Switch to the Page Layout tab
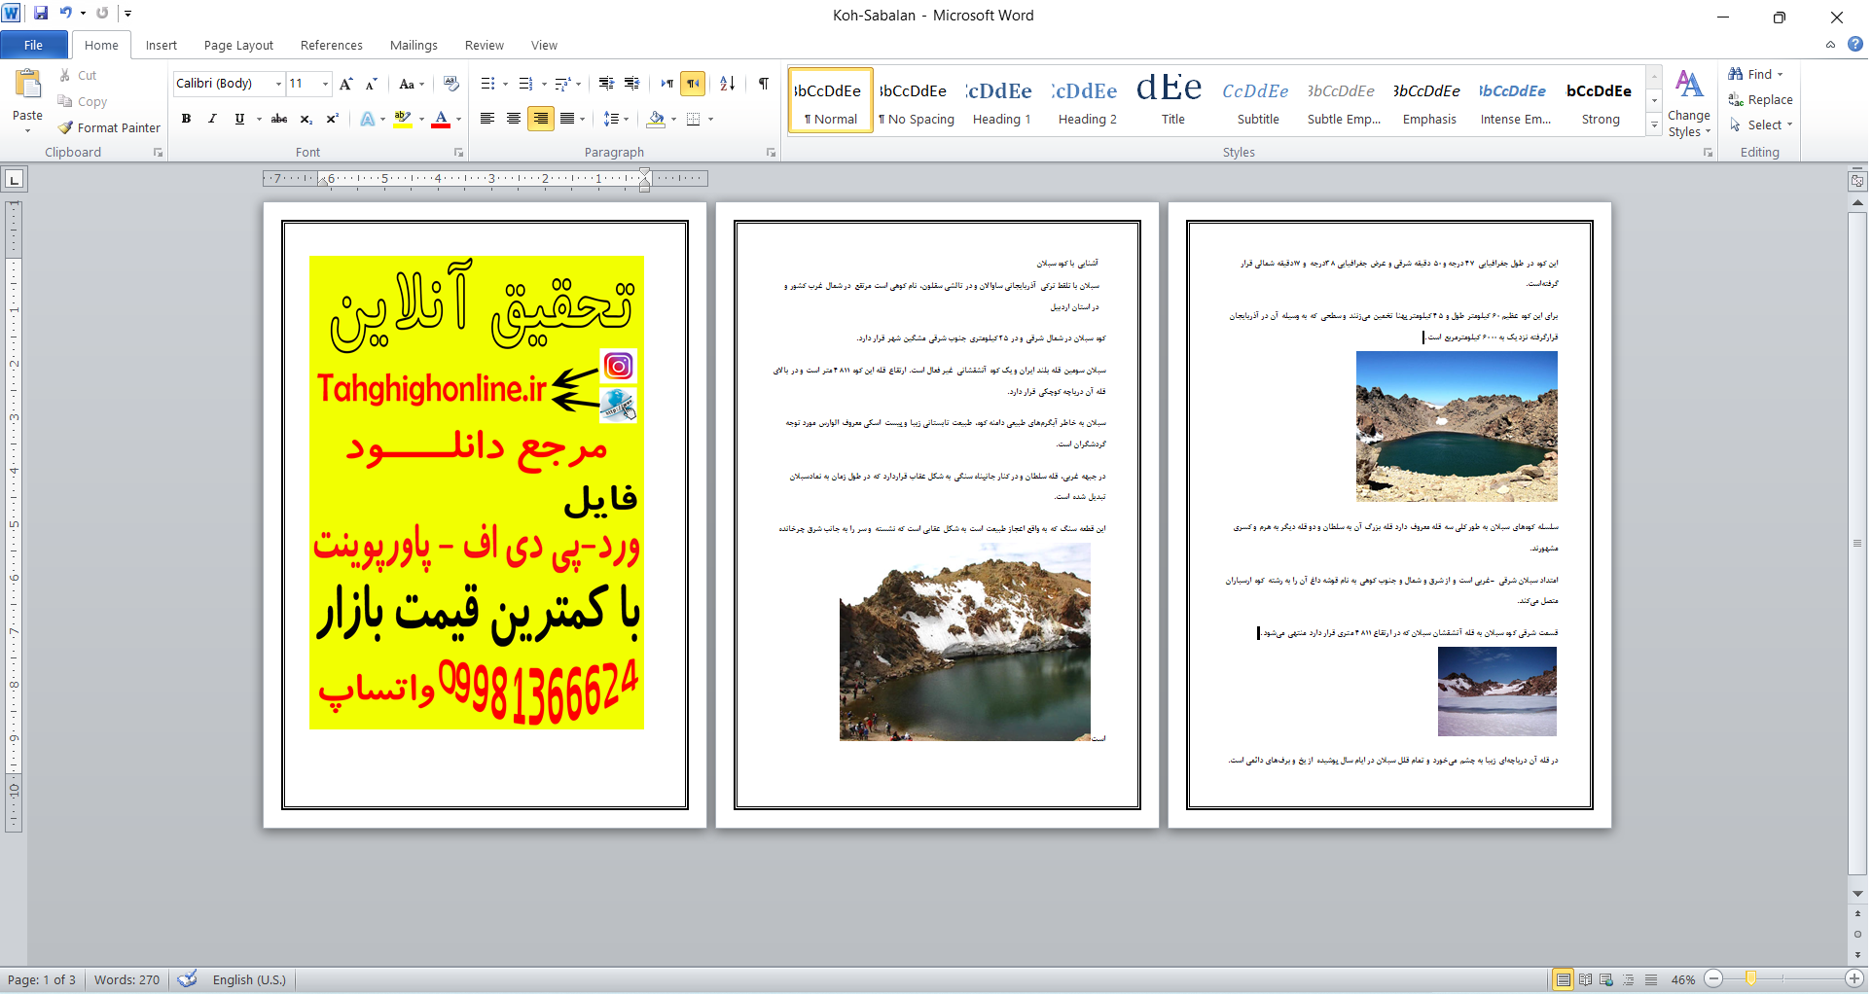Image resolution: width=1872 pixels, height=994 pixels. (x=238, y=45)
